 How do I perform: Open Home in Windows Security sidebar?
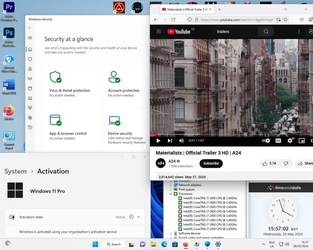(x=30, y=49)
